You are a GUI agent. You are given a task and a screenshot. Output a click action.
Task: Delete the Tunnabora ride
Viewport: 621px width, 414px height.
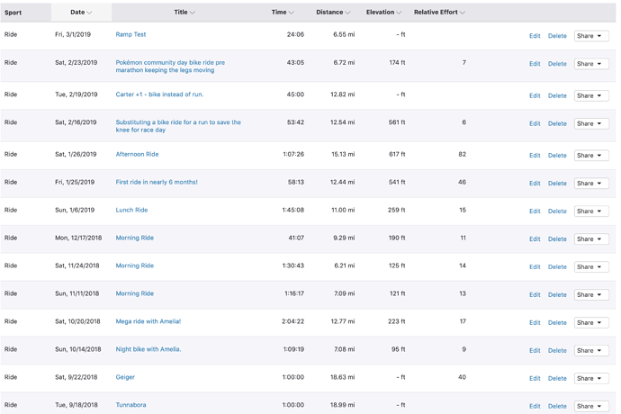click(x=557, y=406)
